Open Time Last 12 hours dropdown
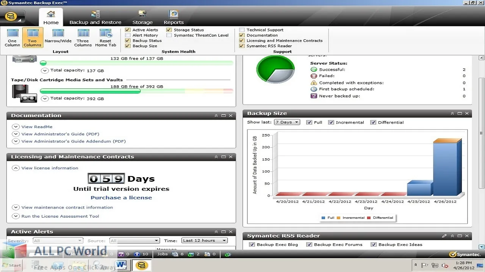Screen dimensions: 485x272 205,240
